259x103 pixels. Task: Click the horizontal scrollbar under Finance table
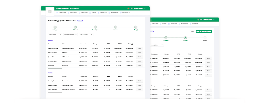tap(55, 93)
